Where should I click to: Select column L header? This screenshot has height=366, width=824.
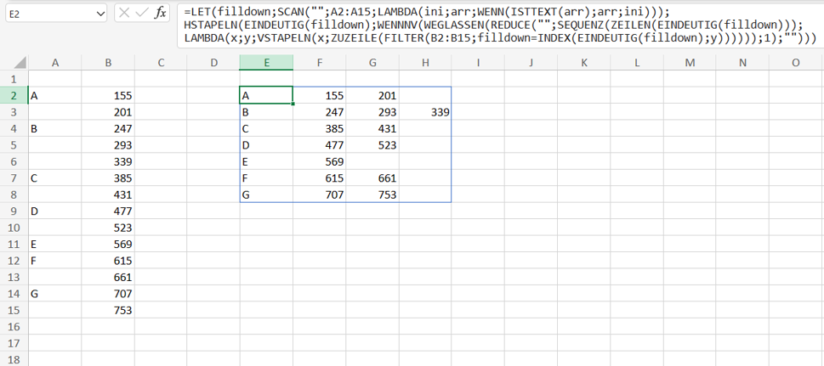[637, 63]
